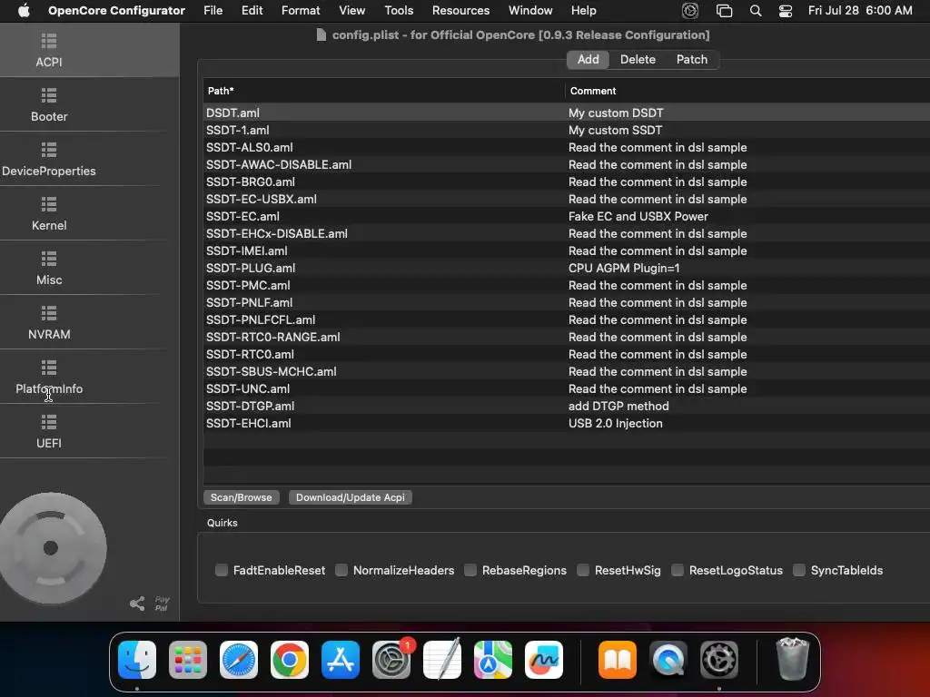Enable the FadtEnableReset quirk
Image resolution: width=930 pixels, height=697 pixels.
(222, 570)
